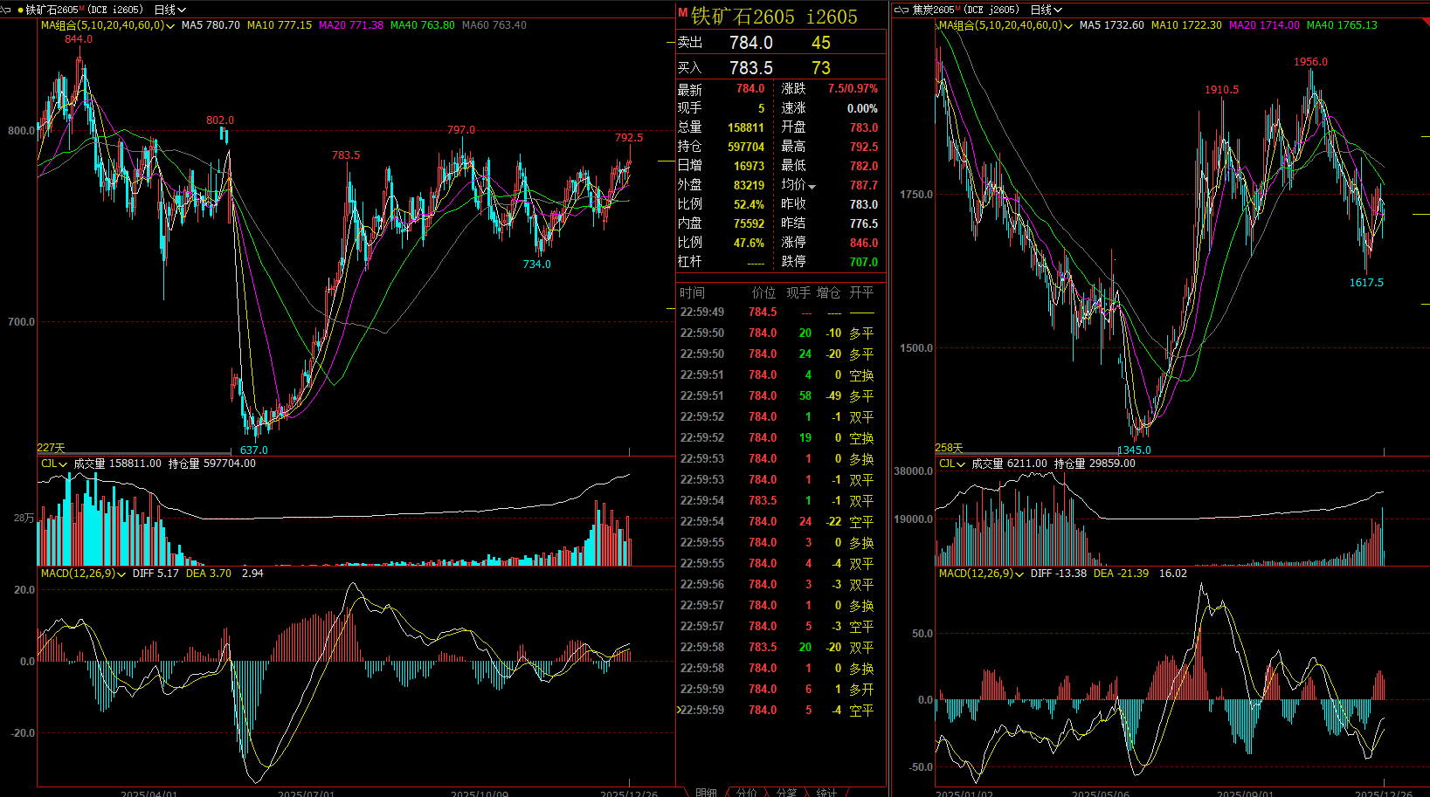Switch to the 明细 tab
Image resolution: width=1430 pixels, height=797 pixels.
click(706, 792)
